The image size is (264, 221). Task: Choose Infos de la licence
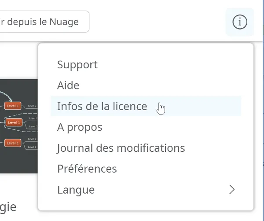pos(146,106)
